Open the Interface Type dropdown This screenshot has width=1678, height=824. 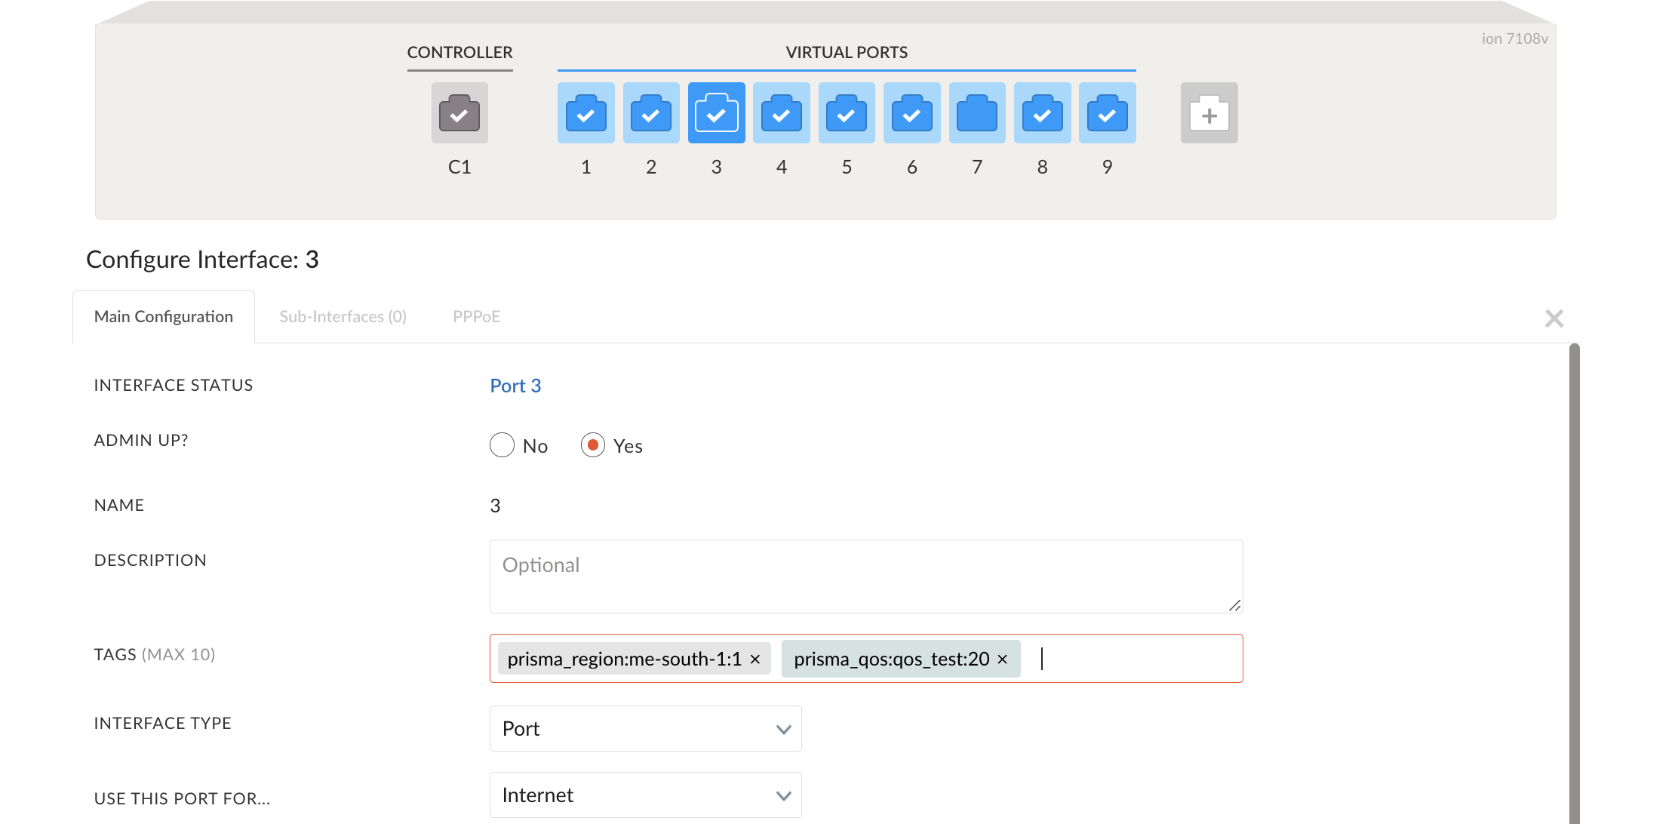tap(645, 729)
